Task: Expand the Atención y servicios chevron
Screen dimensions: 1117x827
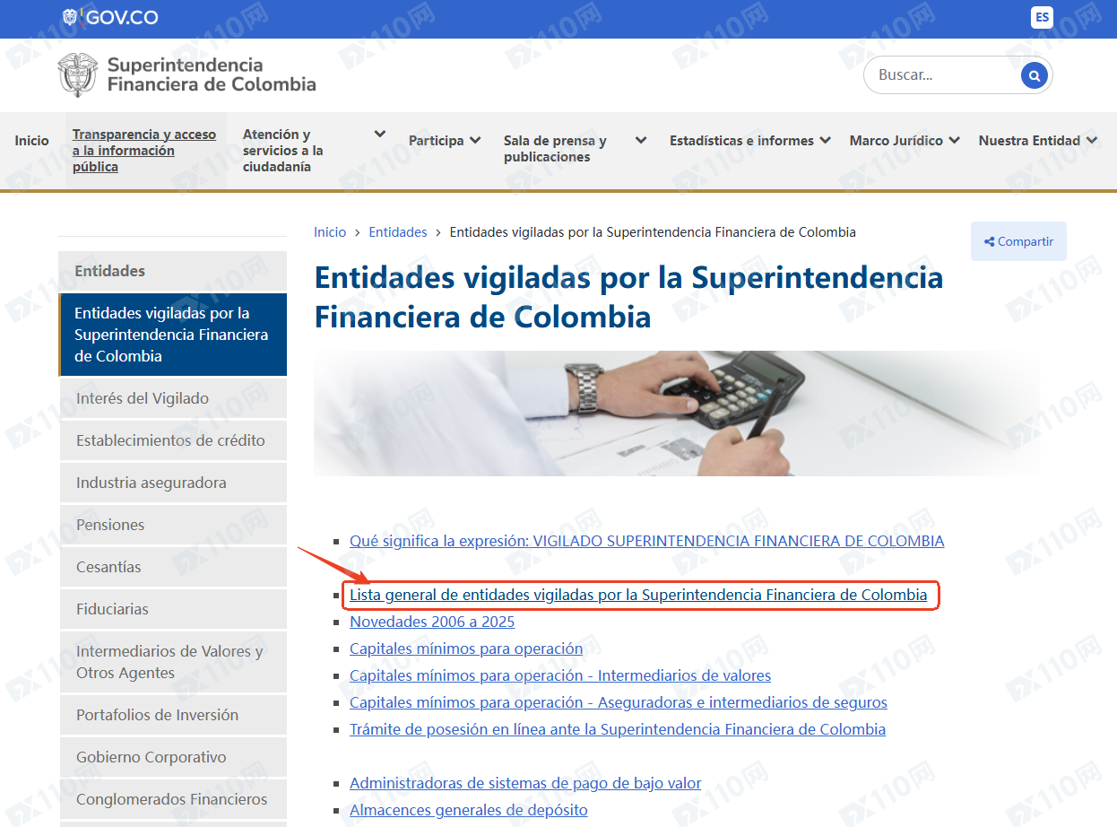Action: click(x=380, y=135)
